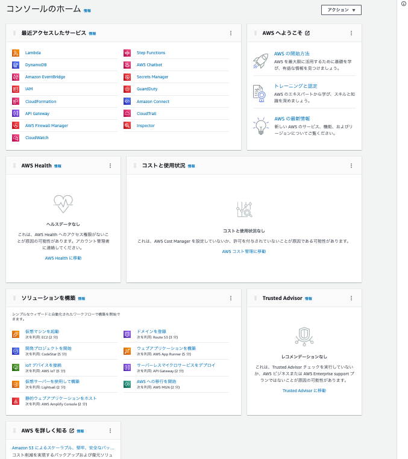Open the AWS Health widget options menu
Viewport: 408px width, 459px height.
(x=110, y=166)
